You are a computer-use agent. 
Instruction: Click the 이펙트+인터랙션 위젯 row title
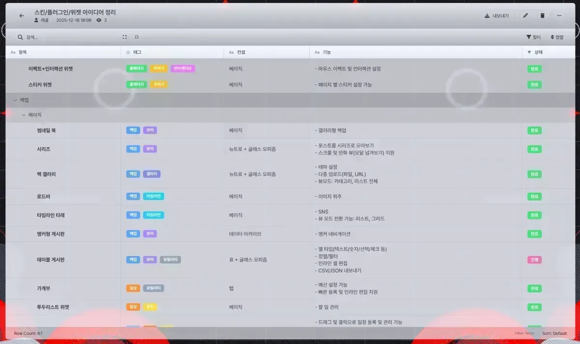[x=50, y=69]
